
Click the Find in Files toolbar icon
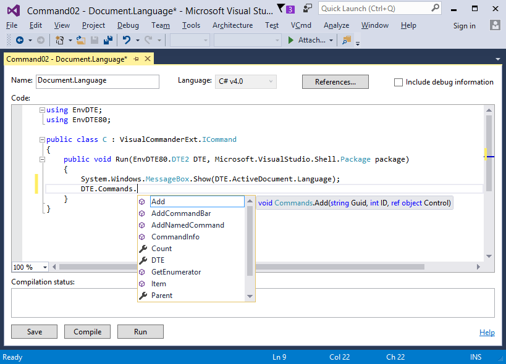coord(347,40)
